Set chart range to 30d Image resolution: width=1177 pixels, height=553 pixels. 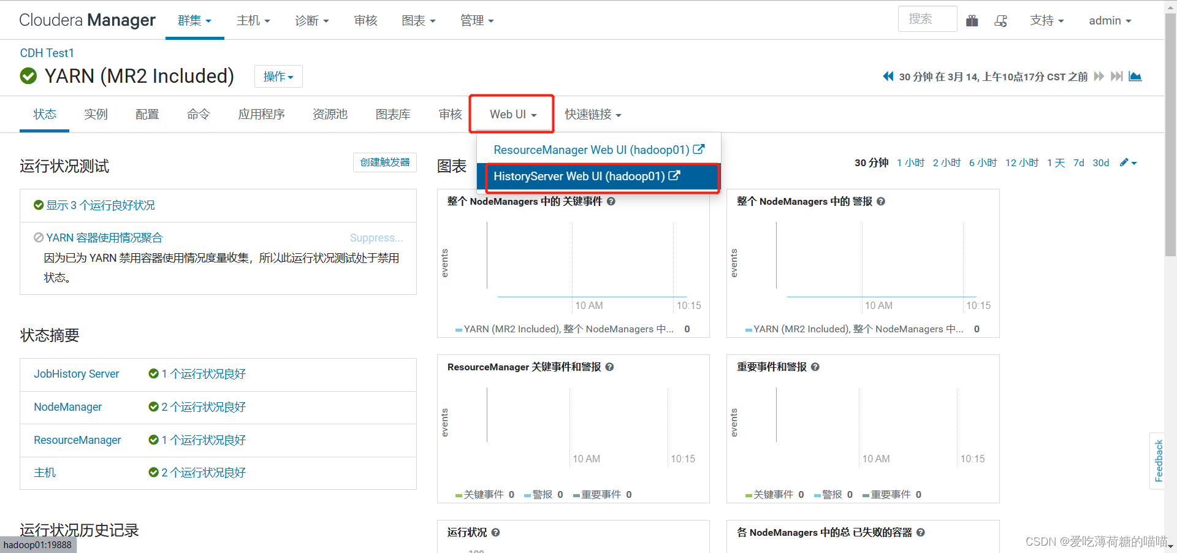(1101, 162)
